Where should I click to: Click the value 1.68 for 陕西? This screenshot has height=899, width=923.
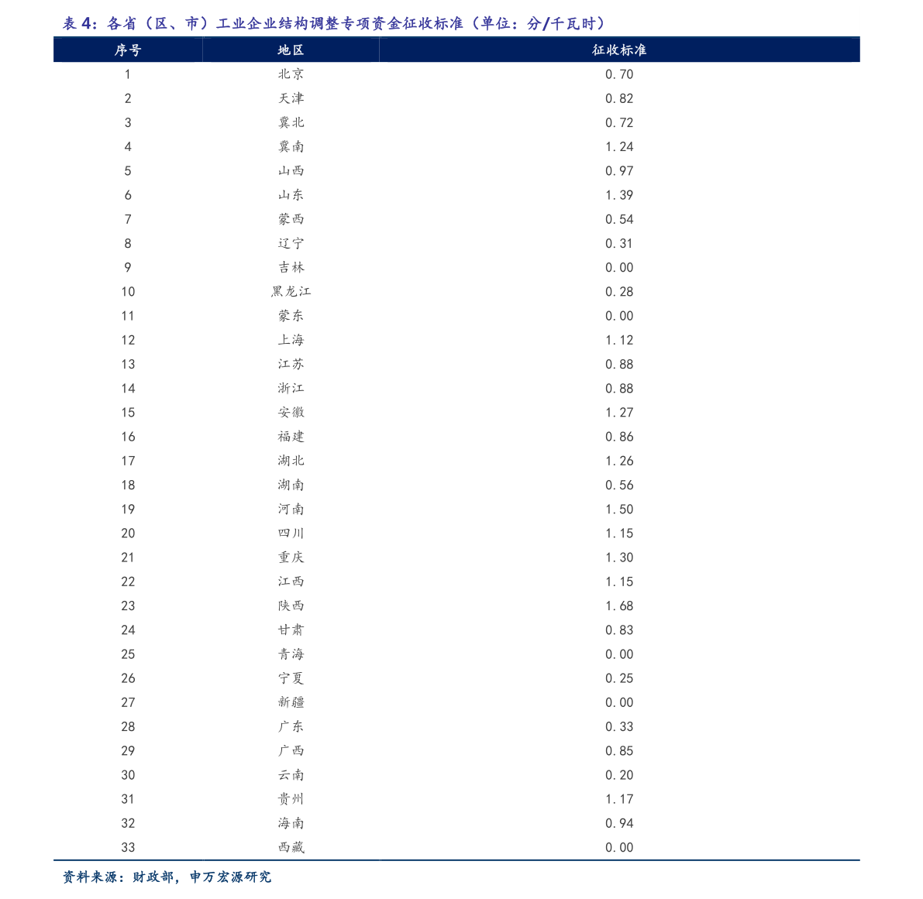619,606
